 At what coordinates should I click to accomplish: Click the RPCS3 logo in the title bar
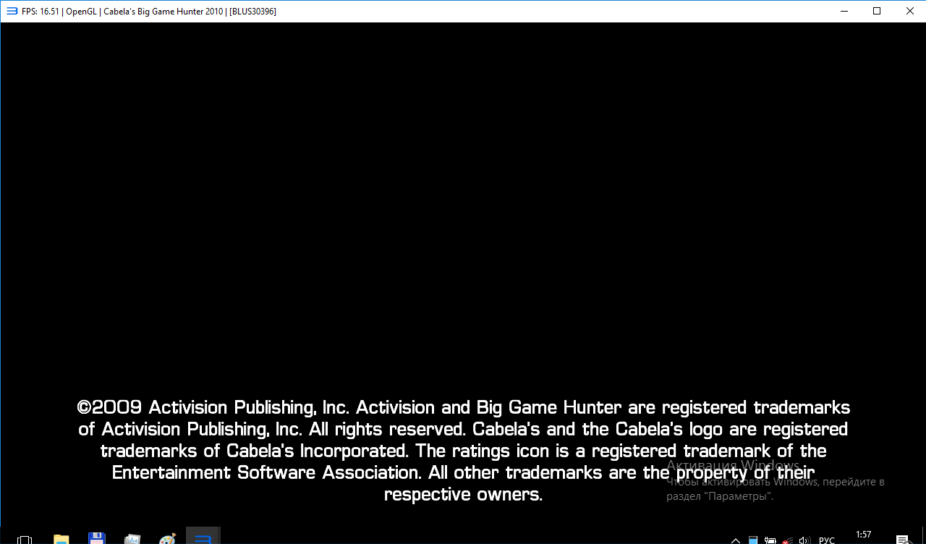coord(12,11)
